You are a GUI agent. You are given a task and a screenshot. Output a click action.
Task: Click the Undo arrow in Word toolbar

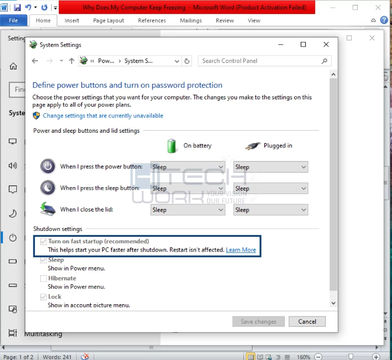point(28,8)
